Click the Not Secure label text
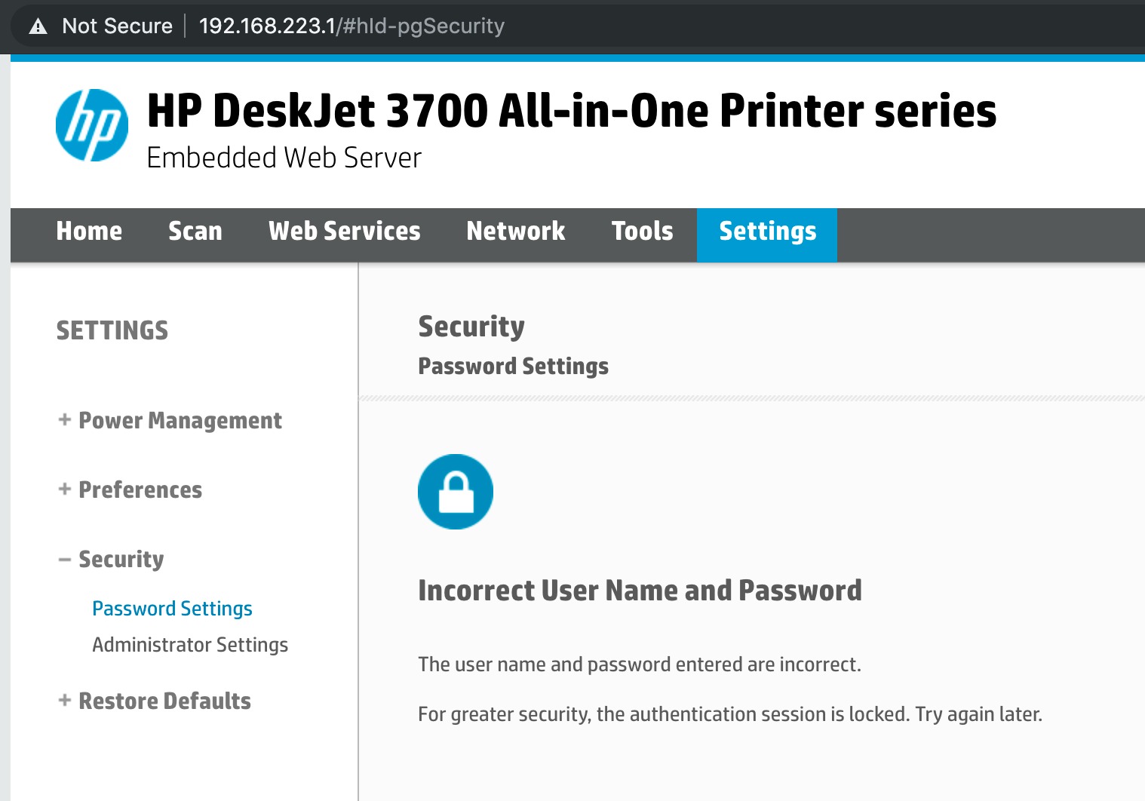Image resolution: width=1145 pixels, height=801 pixels. pyautogui.click(x=118, y=26)
